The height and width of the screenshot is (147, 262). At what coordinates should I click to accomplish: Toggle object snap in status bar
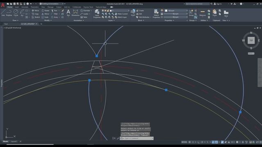click(217, 142)
